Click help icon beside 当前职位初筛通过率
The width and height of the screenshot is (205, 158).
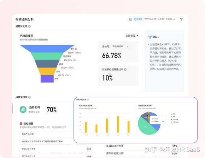coord(125,70)
